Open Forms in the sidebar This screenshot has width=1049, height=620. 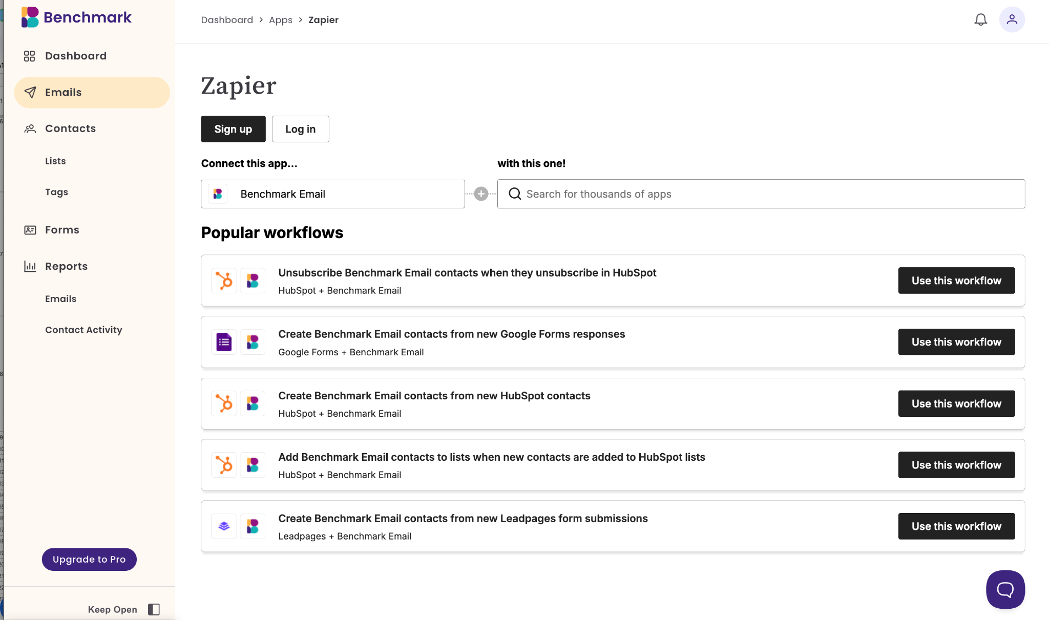pos(62,230)
